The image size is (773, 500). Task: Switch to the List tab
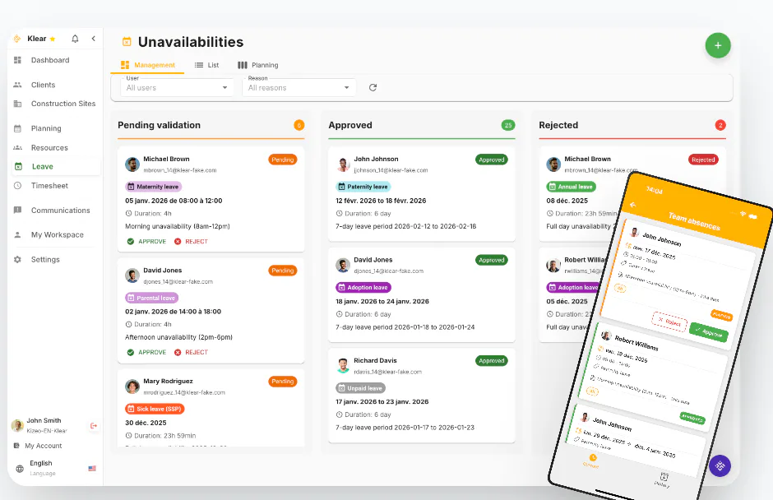(206, 65)
